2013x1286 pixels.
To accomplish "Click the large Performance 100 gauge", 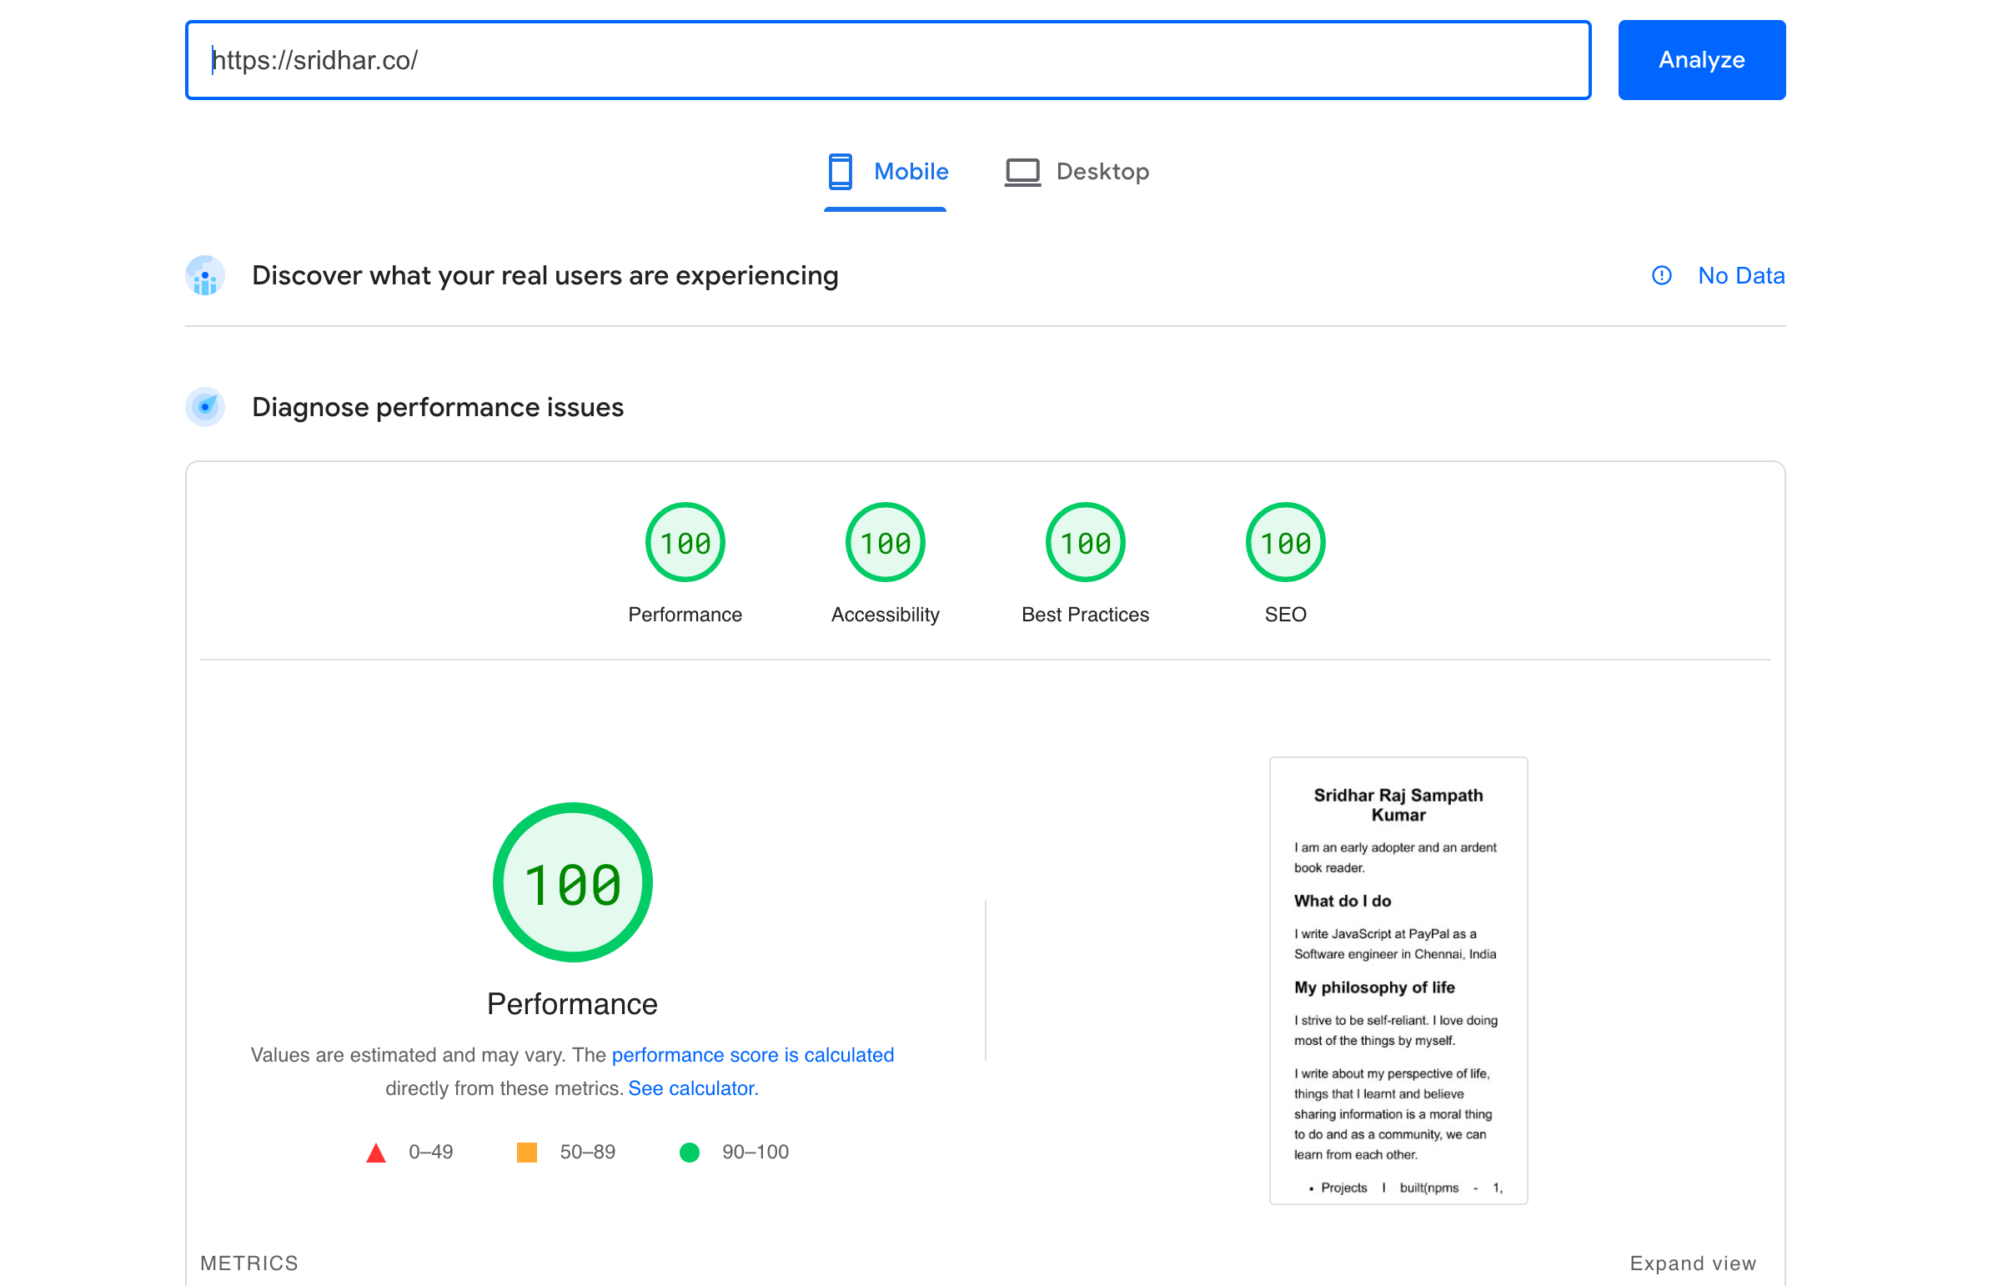I will click(573, 883).
